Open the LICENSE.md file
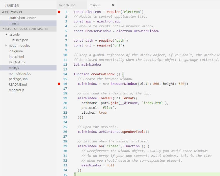 [x=17, y=62]
